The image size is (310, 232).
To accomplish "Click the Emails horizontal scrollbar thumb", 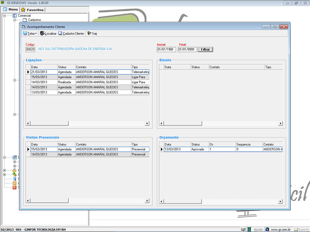I will click(x=183, y=123).
